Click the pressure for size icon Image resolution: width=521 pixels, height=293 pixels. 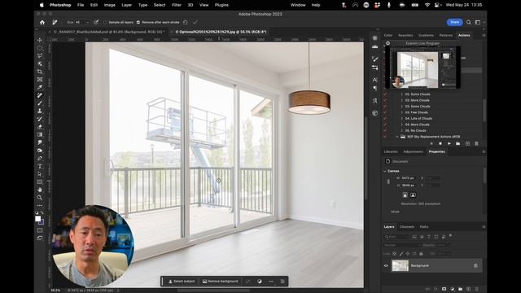click(x=96, y=22)
